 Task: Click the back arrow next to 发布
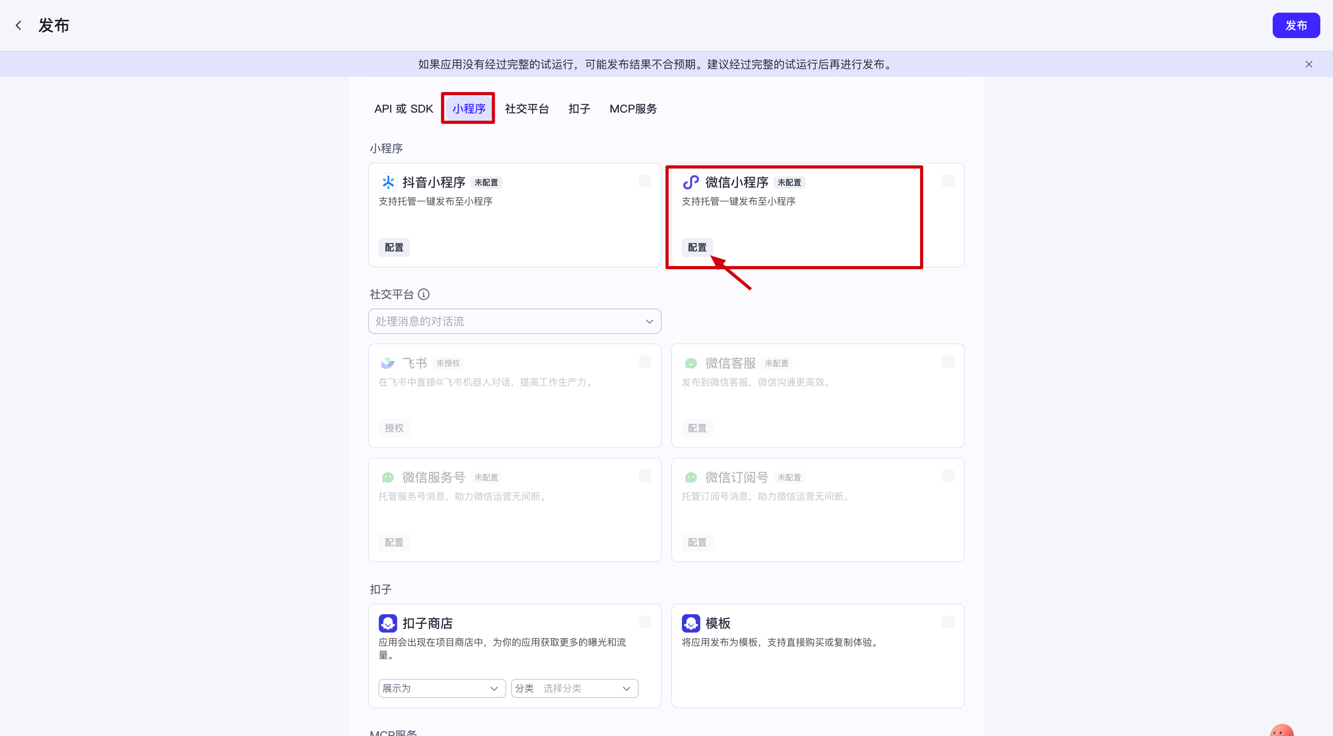(x=19, y=25)
